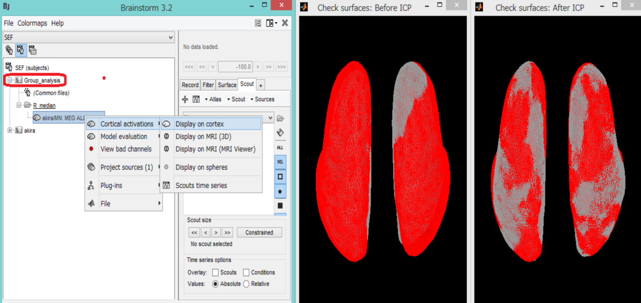Expand the akira subject node
Viewport: 641px width, 303px height.
(10, 130)
